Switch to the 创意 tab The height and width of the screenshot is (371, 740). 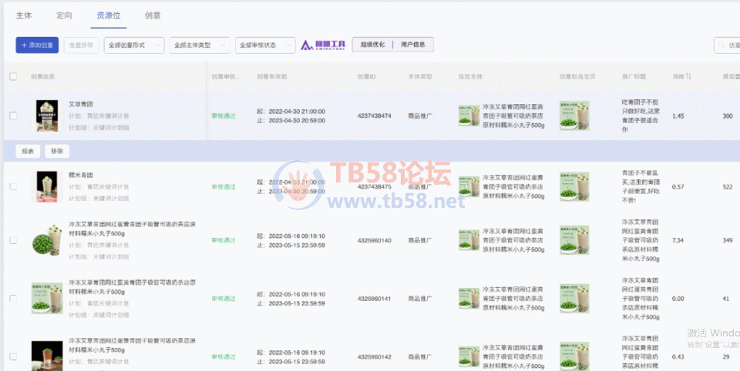153,15
